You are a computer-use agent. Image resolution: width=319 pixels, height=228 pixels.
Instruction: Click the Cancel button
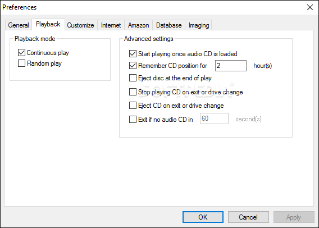point(248,217)
